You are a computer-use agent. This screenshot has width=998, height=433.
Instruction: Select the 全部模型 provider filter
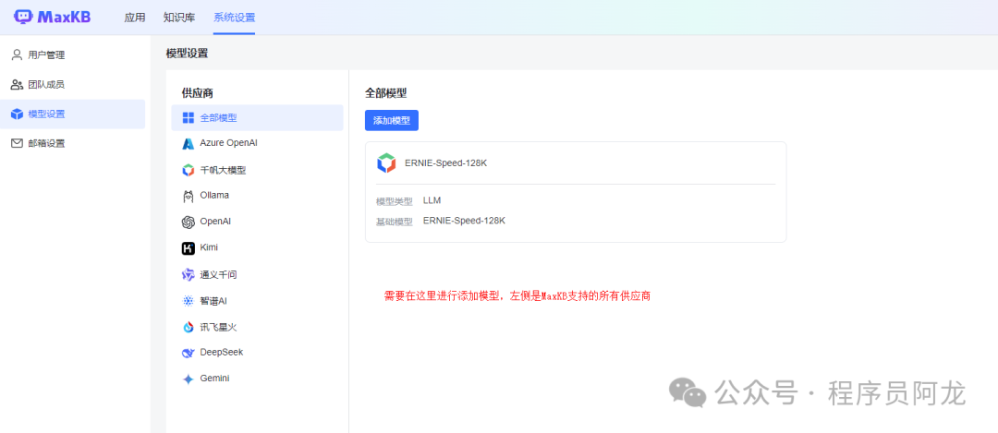point(257,117)
